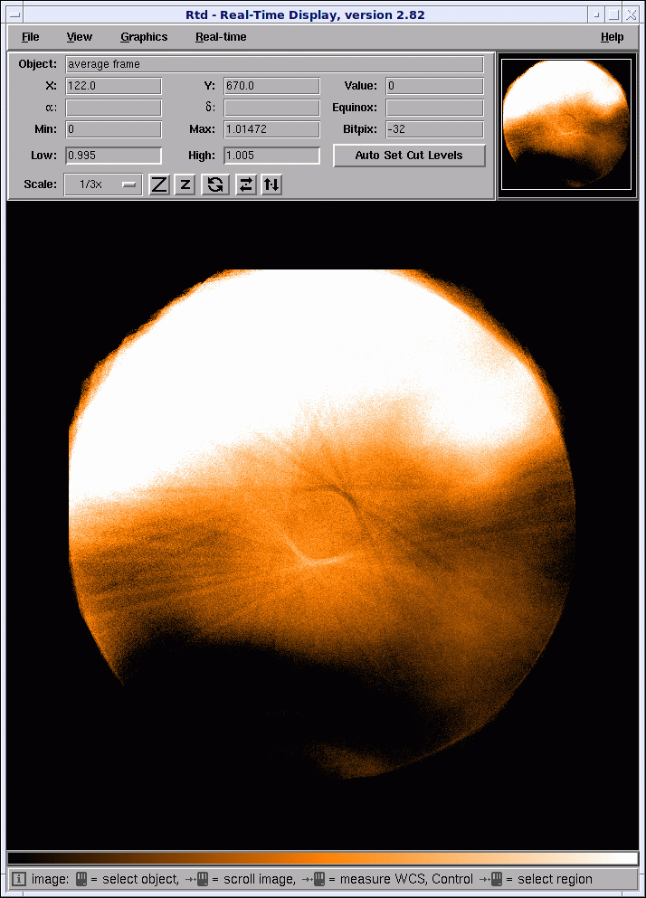The width and height of the screenshot is (646, 898).
Task: Click the Low cut level field
Action: click(113, 156)
